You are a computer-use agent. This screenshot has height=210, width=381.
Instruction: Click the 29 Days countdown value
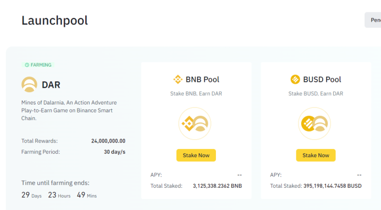(32, 195)
